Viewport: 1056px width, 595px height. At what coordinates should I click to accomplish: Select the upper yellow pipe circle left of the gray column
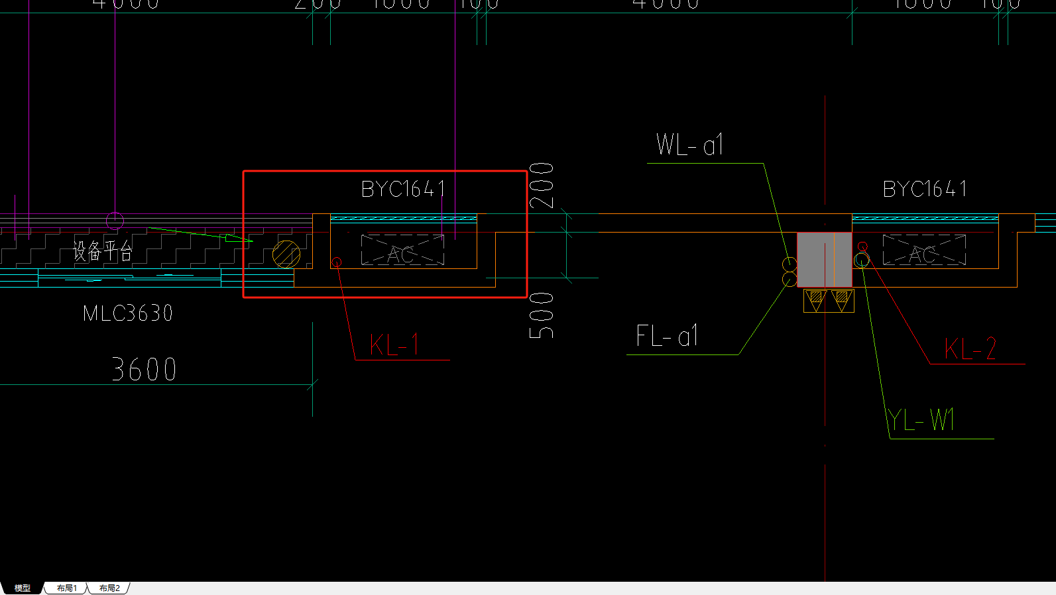click(x=790, y=265)
